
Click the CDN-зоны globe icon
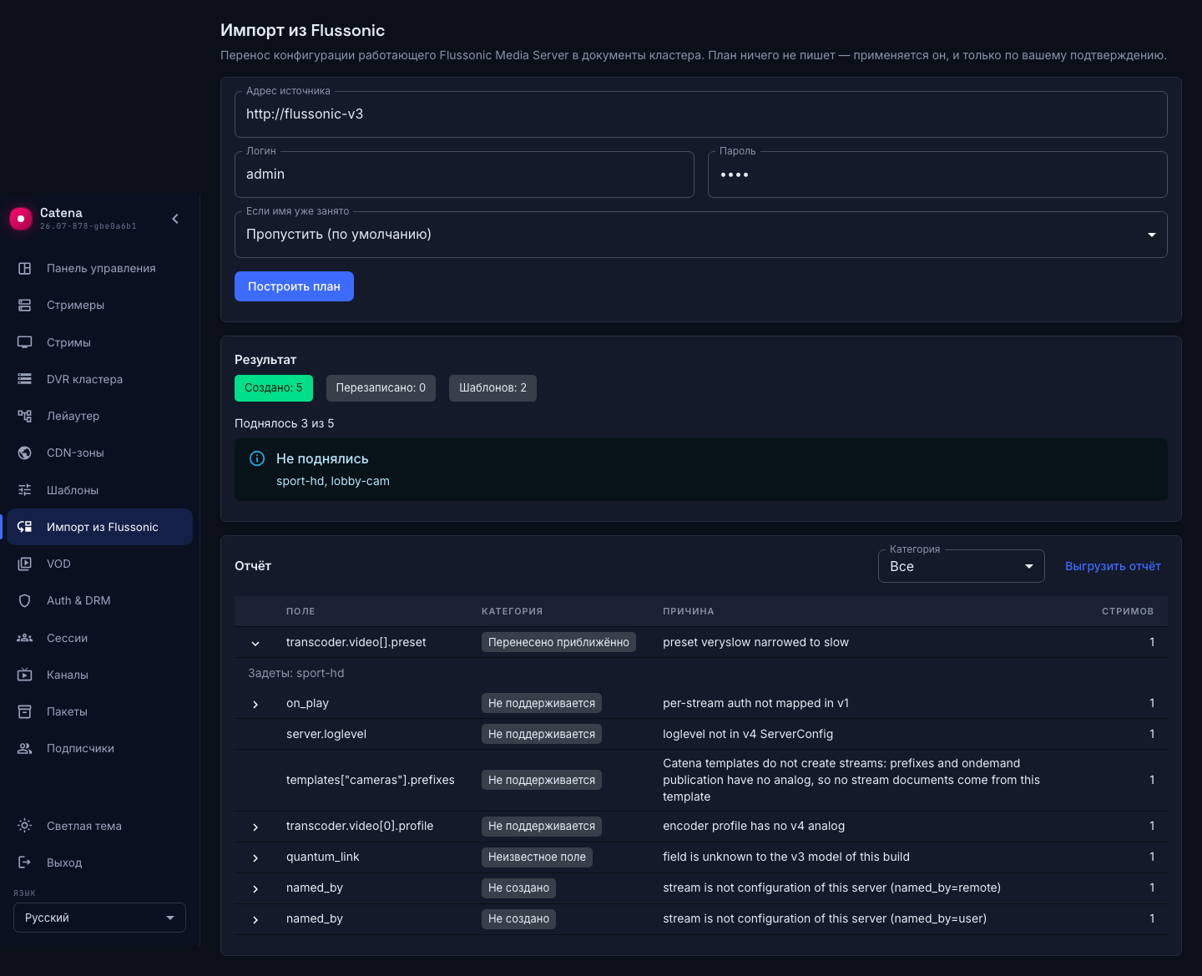point(25,453)
